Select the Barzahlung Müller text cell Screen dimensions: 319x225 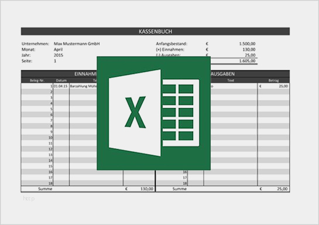pyautogui.click(x=83, y=86)
